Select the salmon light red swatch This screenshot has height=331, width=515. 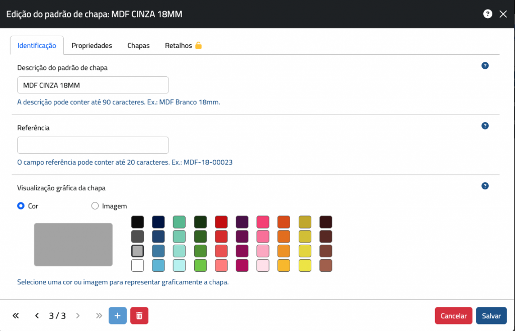[x=221, y=265]
